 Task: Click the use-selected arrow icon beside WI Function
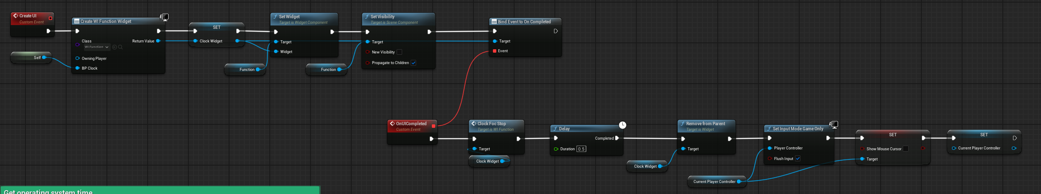click(x=115, y=47)
